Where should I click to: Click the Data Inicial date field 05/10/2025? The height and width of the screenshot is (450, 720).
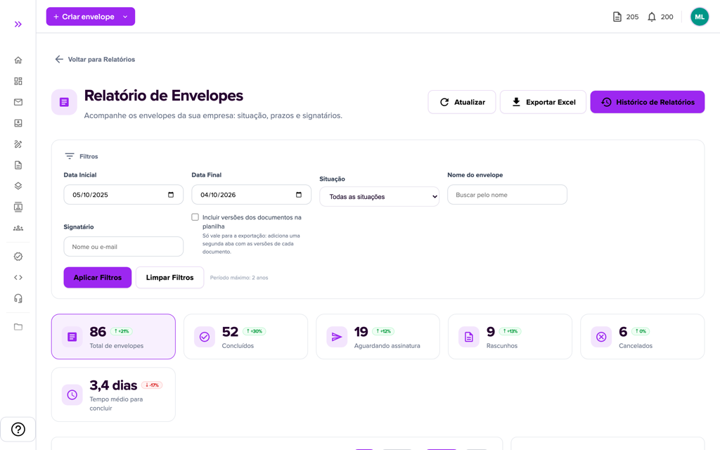(124, 195)
